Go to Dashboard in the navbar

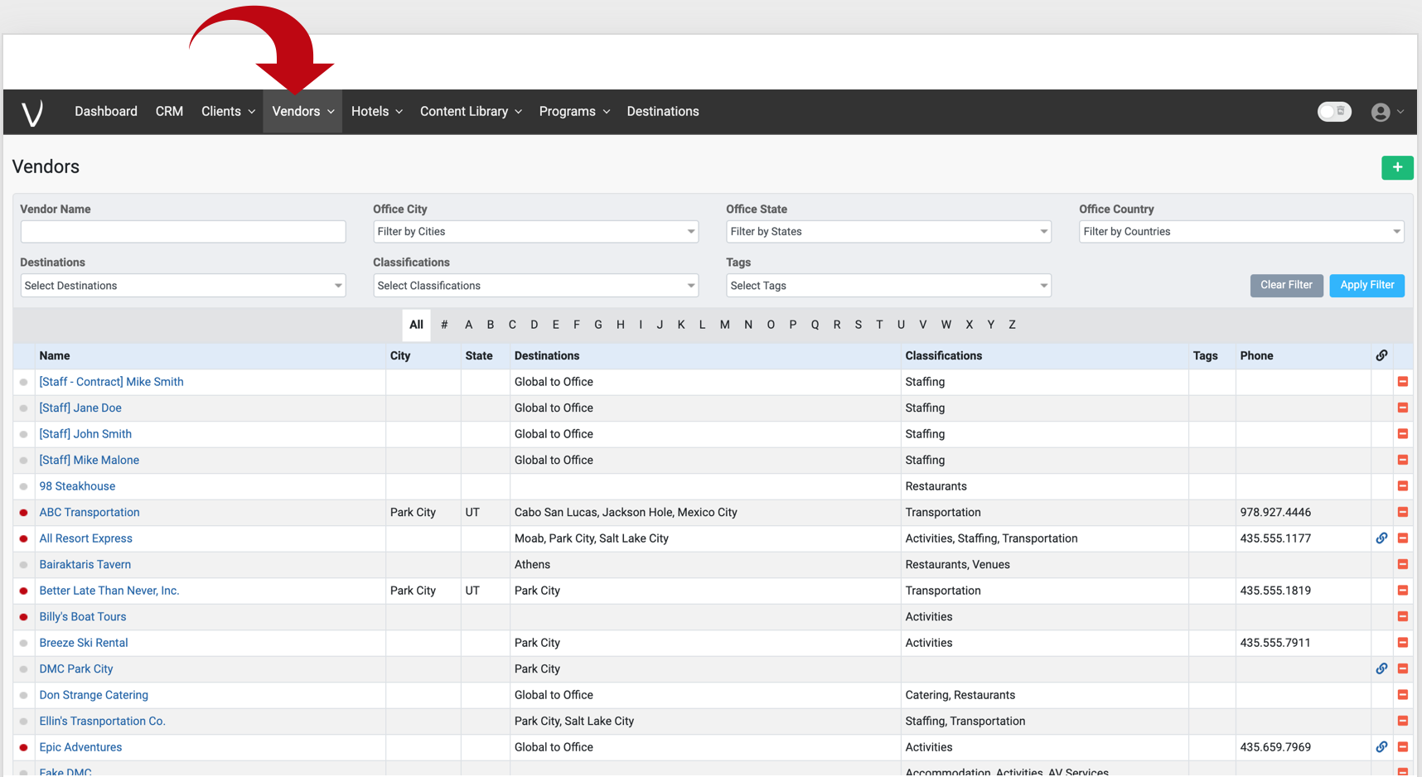106,112
